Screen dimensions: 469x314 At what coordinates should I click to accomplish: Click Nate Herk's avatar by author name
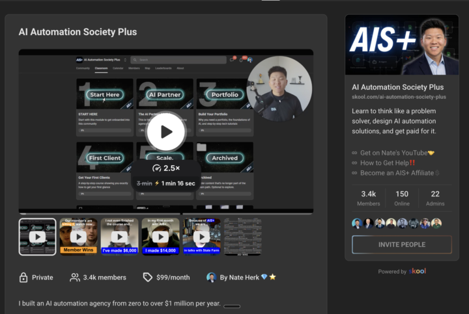coord(212,278)
